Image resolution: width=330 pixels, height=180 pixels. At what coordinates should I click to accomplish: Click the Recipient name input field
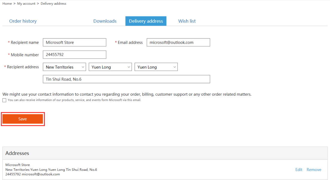[x=74, y=42]
